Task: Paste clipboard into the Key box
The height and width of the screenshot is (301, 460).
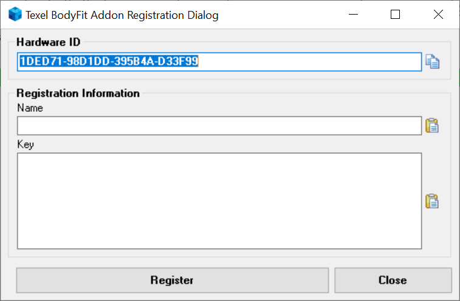Action: [432, 201]
